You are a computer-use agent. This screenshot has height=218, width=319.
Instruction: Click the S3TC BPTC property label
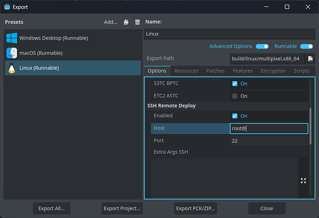click(166, 83)
